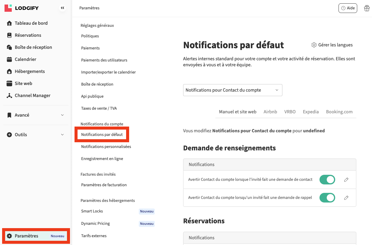The image size is (372, 245).
Task: Collapse sidebar with double-chevron icon
Action: (x=62, y=8)
